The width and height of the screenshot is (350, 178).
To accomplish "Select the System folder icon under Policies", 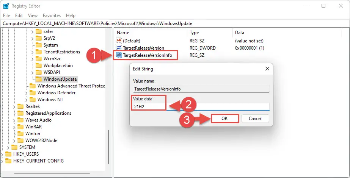I will 39,45.
